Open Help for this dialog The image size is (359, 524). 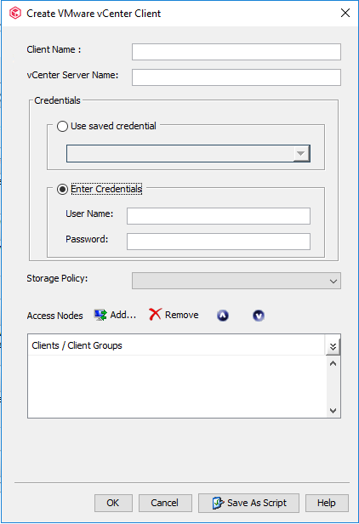(327, 503)
